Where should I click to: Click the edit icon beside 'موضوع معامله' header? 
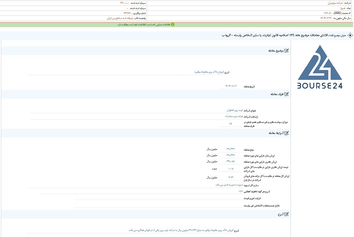(x=287, y=51)
